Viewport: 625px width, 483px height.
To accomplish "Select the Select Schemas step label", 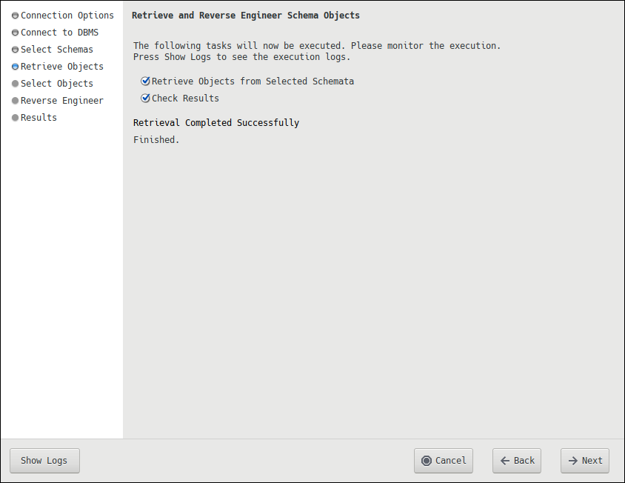I will [x=57, y=50].
